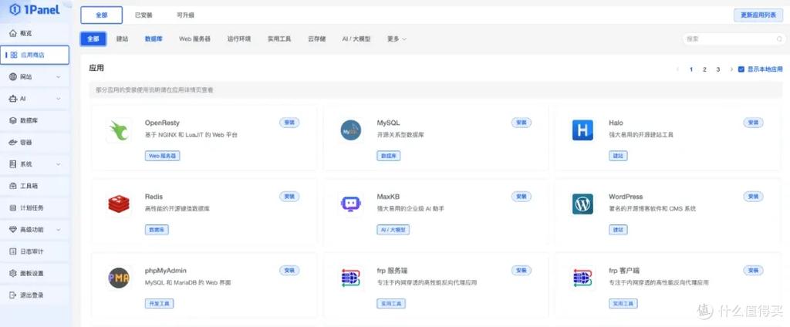This screenshot has height=327, width=790.
Task: Click the phpMyAdmin PMA icon
Action: pyautogui.click(x=119, y=278)
